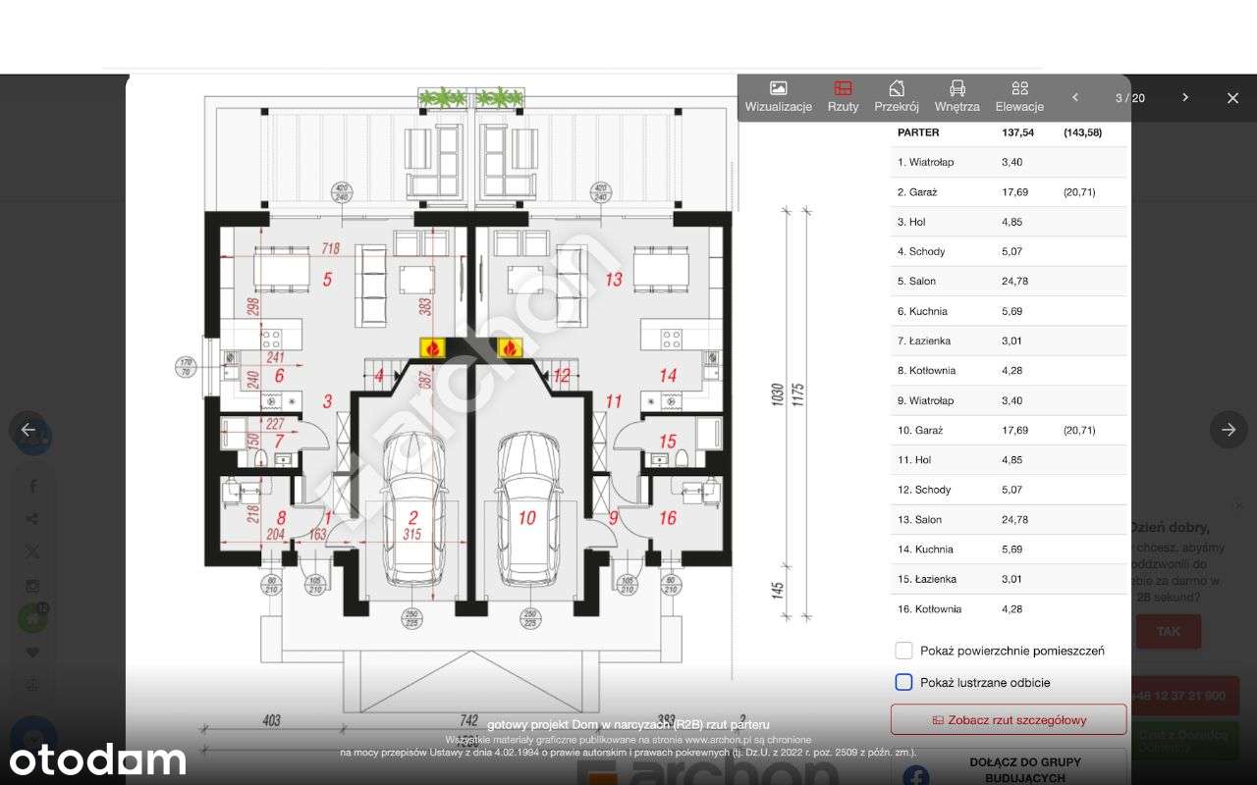Click the '1. Wiatrołap' row text
The height and width of the screenshot is (785, 1257).
[x=925, y=162]
